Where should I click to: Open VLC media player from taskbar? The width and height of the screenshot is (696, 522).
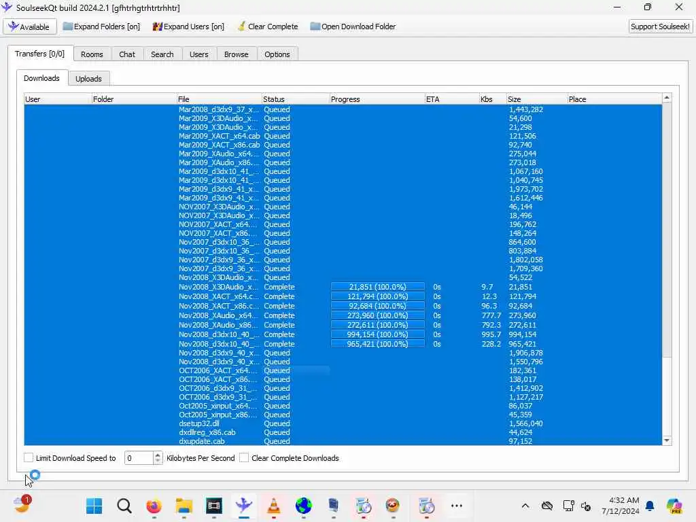[x=273, y=506]
